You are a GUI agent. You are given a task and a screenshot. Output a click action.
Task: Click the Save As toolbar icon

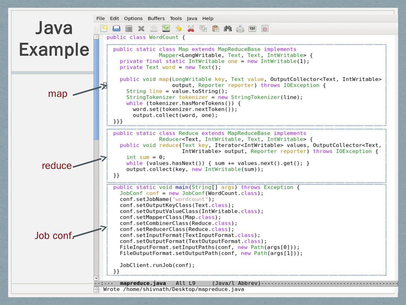pos(166,29)
